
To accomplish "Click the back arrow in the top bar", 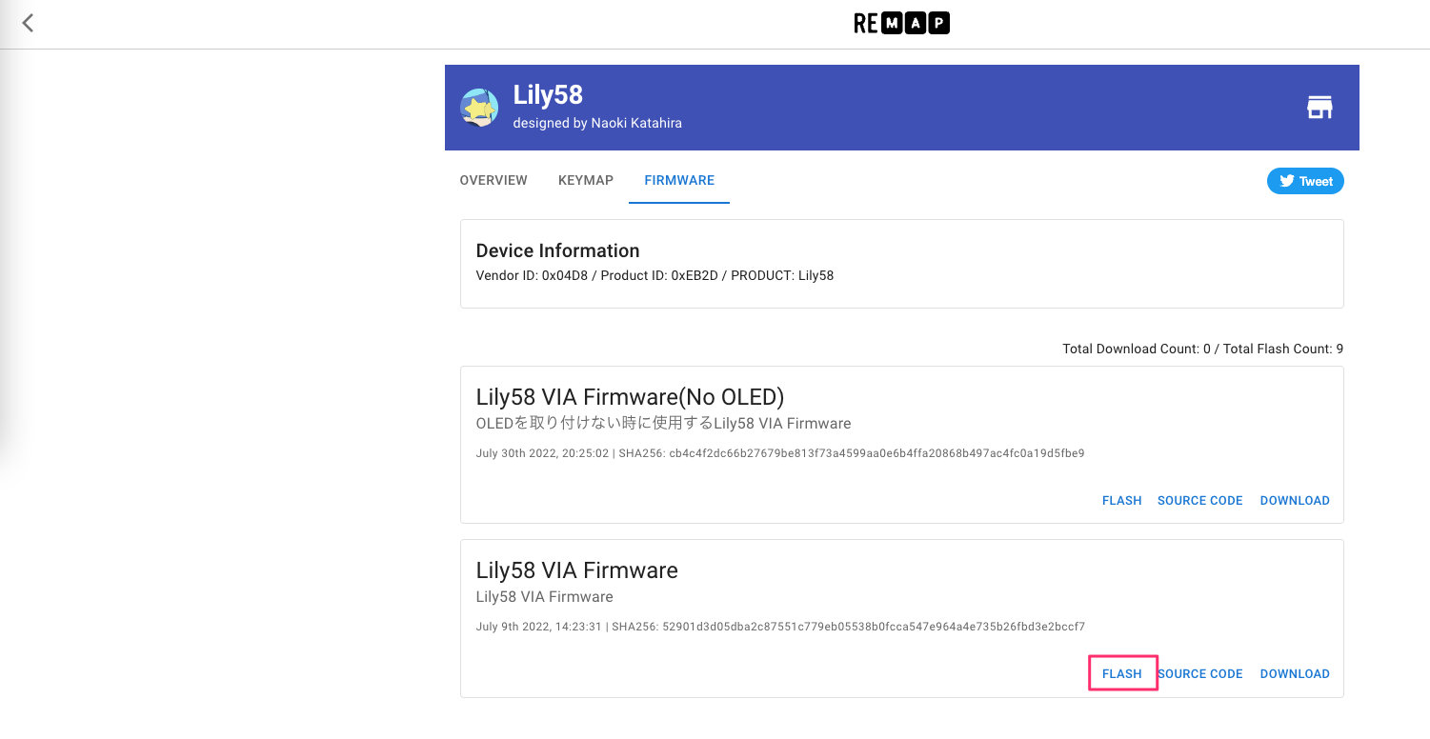I will pos(28,23).
